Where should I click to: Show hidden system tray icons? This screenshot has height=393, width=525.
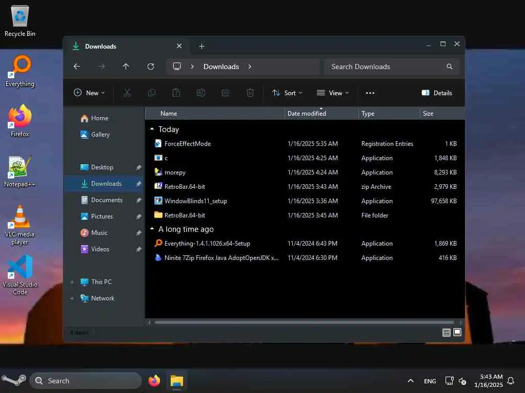pos(411,381)
